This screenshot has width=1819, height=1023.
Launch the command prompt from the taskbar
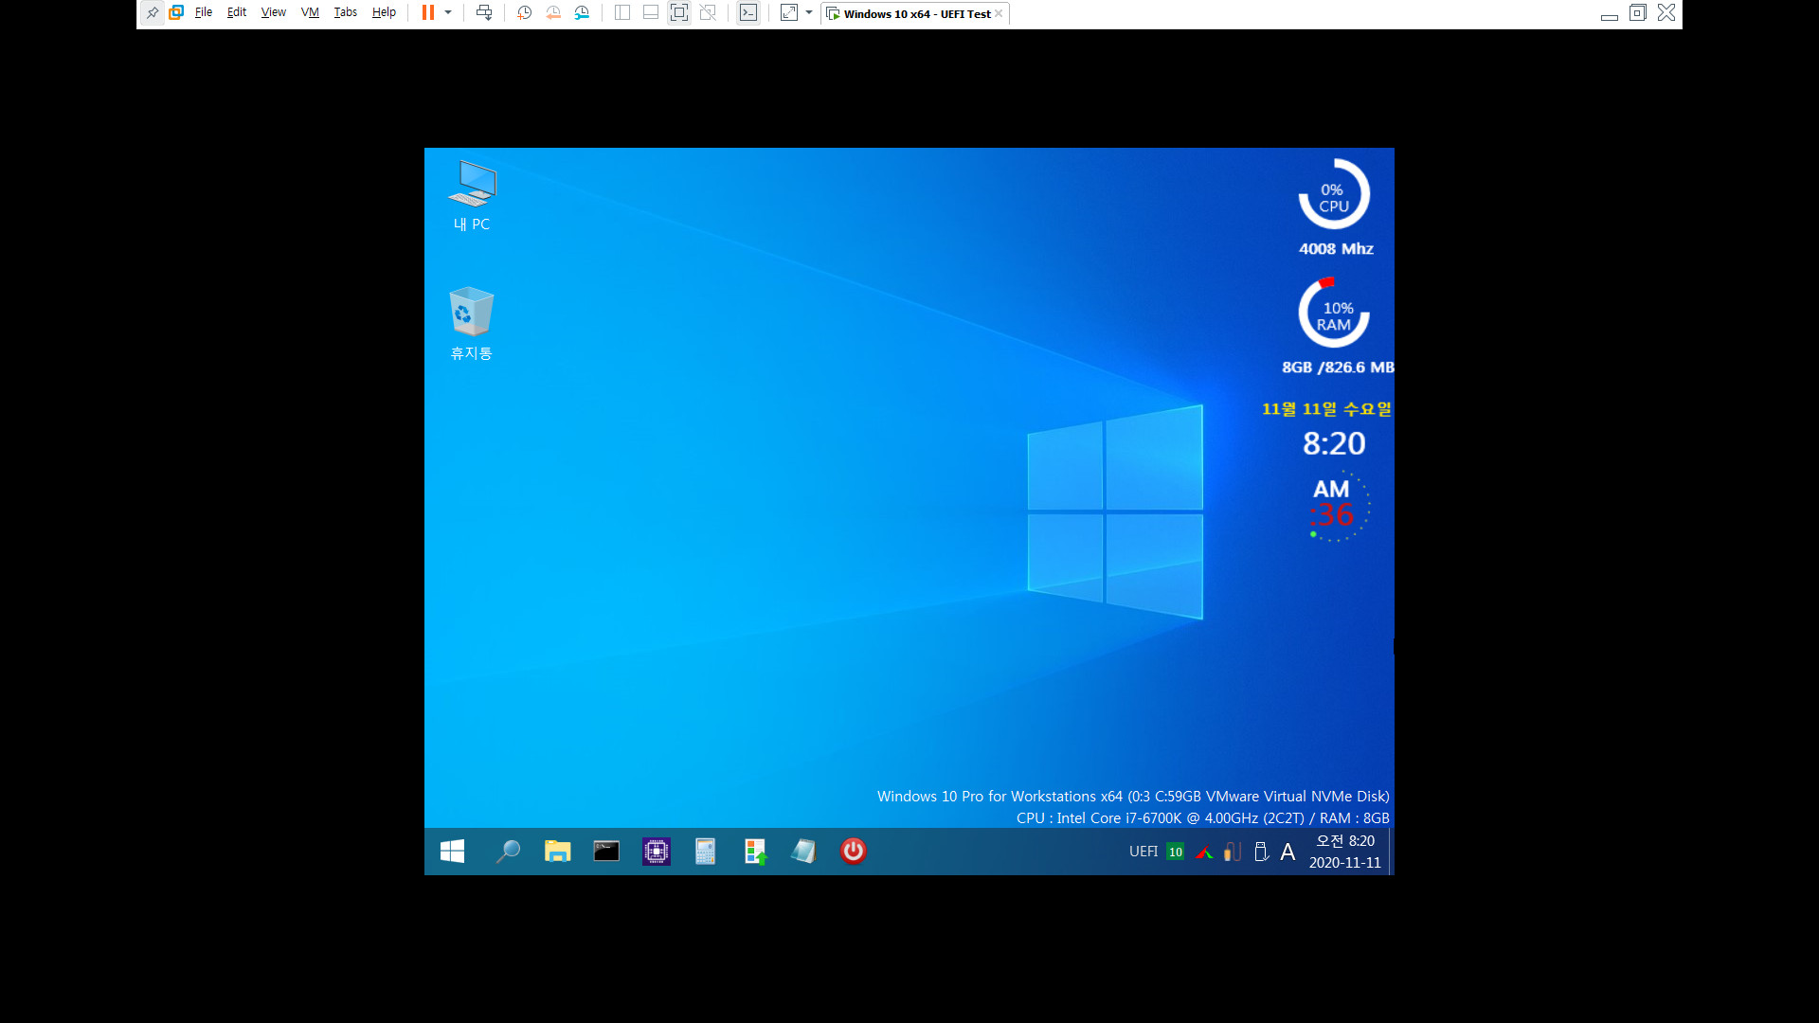[606, 852]
